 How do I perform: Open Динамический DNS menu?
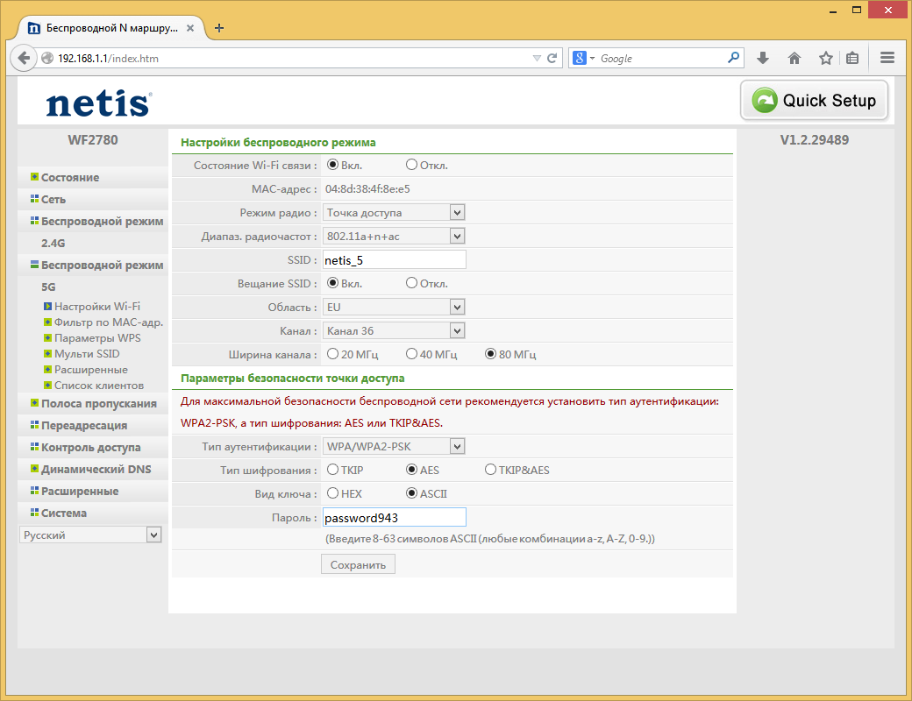tap(96, 469)
